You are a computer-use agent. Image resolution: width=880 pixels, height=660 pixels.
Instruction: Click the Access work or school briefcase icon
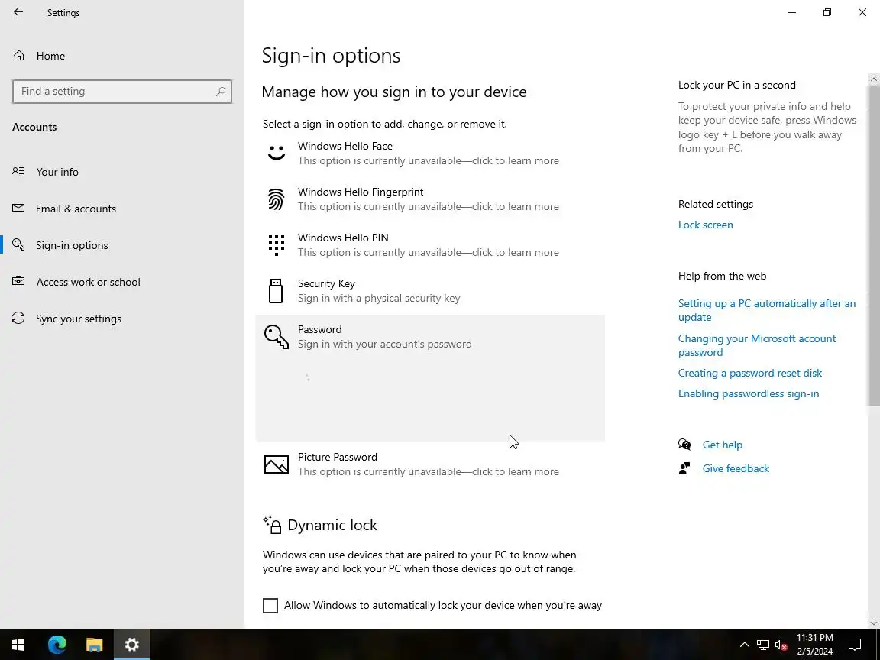click(x=18, y=281)
